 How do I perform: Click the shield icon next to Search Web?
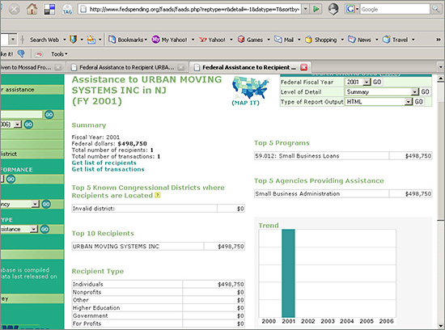(x=73, y=40)
